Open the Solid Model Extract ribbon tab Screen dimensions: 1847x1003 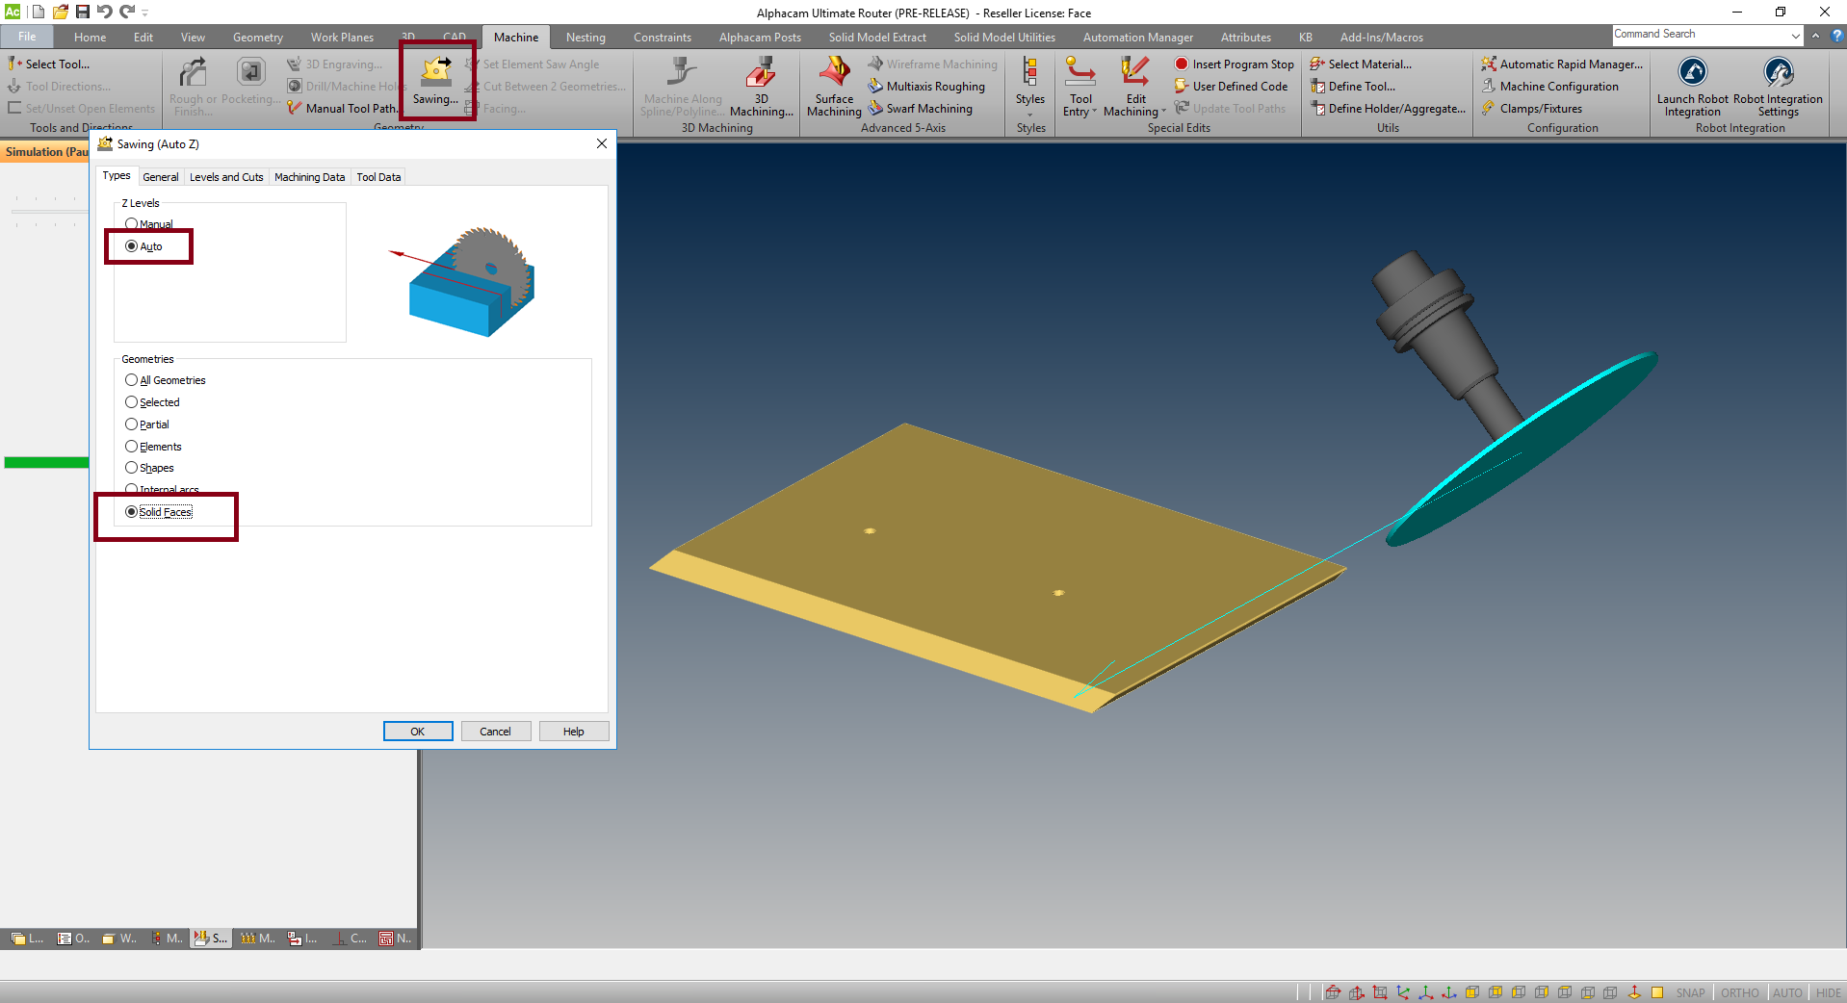click(877, 38)
